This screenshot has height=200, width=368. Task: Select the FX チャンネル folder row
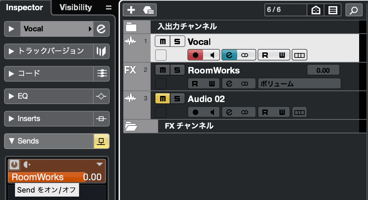(258, 126)
